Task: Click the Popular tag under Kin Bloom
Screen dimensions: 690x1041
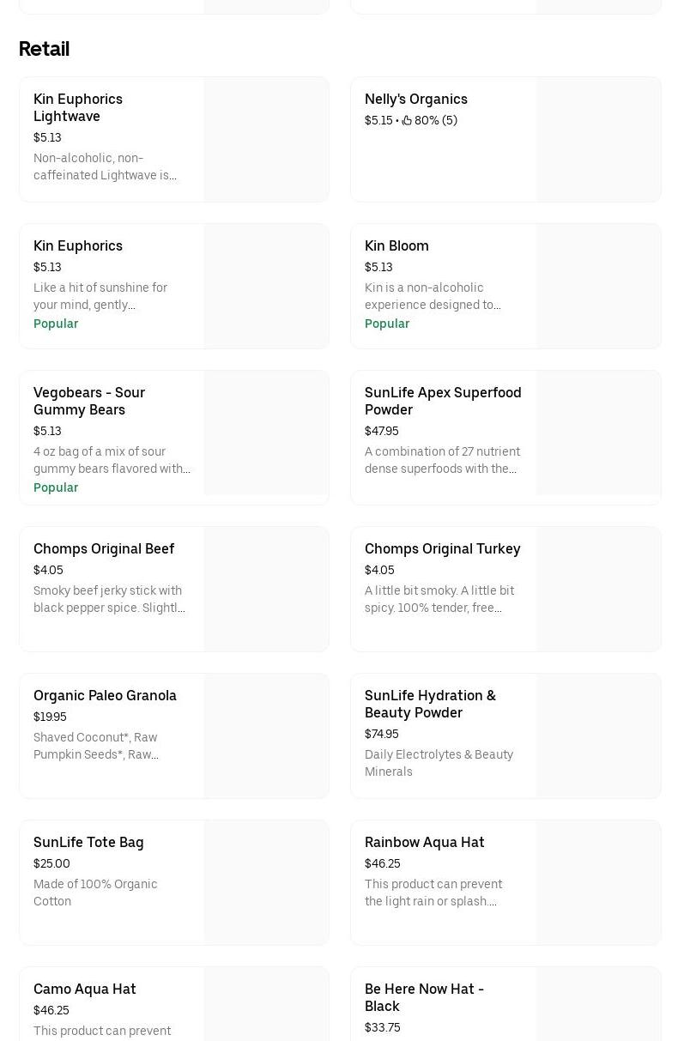Action: pos(387,324)
